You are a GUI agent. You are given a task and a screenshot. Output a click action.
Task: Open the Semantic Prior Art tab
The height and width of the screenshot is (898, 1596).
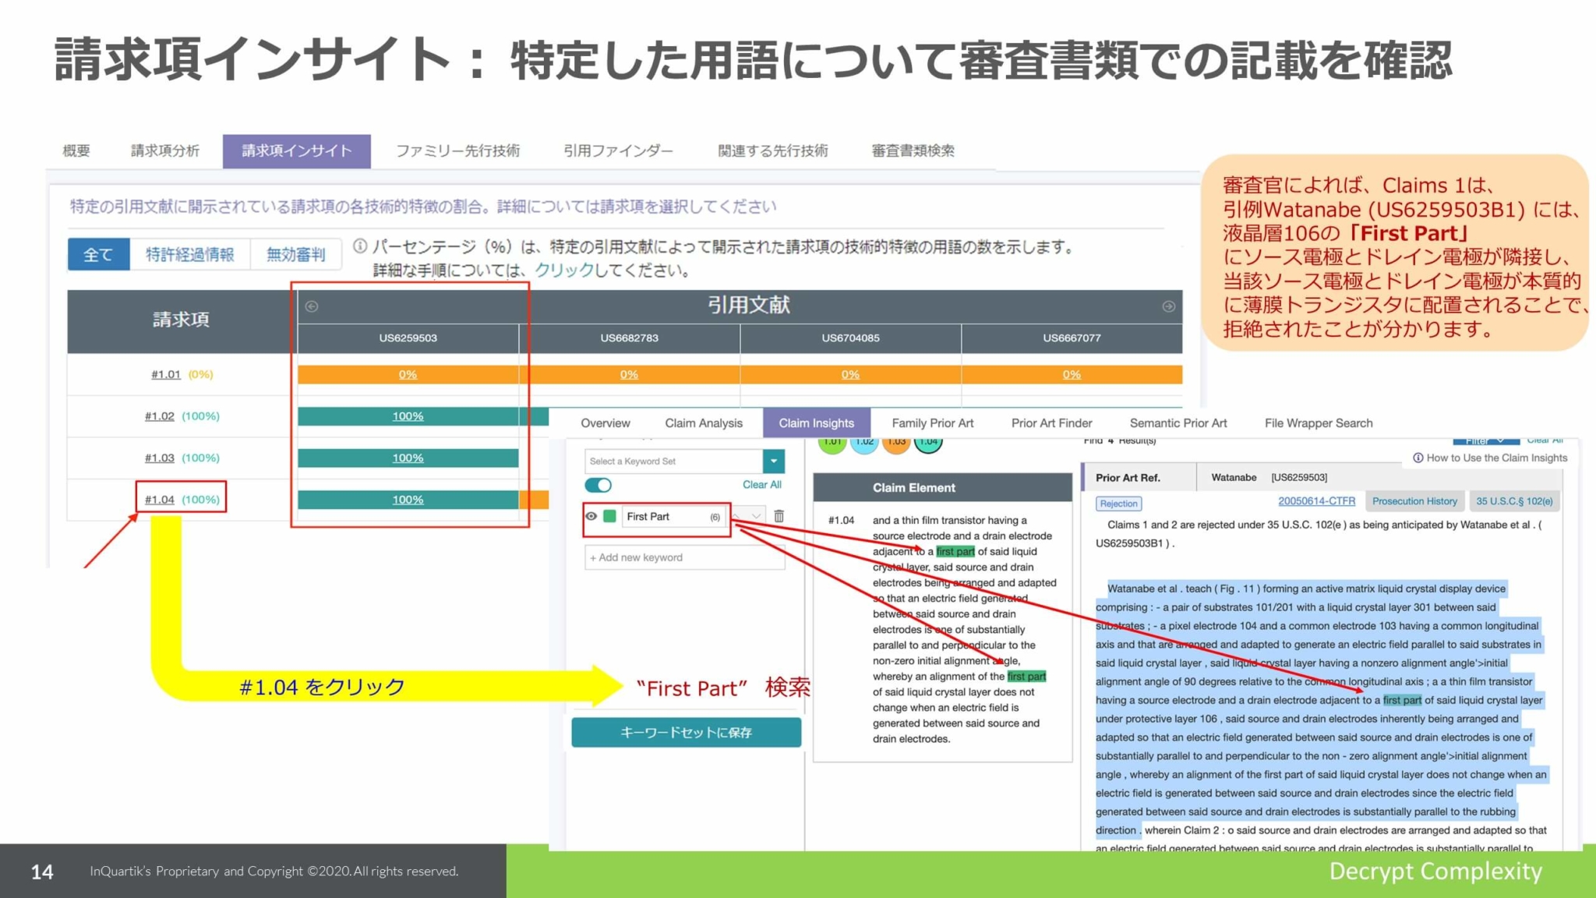(1178, 423)
